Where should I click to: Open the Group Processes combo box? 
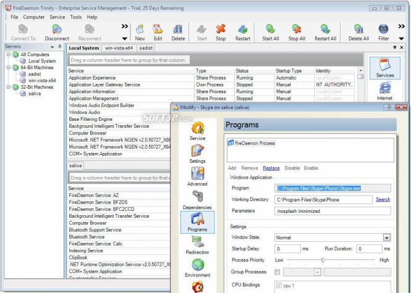(x=302, y=272)
